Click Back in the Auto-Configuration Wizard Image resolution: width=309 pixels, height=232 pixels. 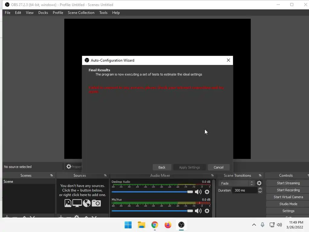(x=162, y=167)
